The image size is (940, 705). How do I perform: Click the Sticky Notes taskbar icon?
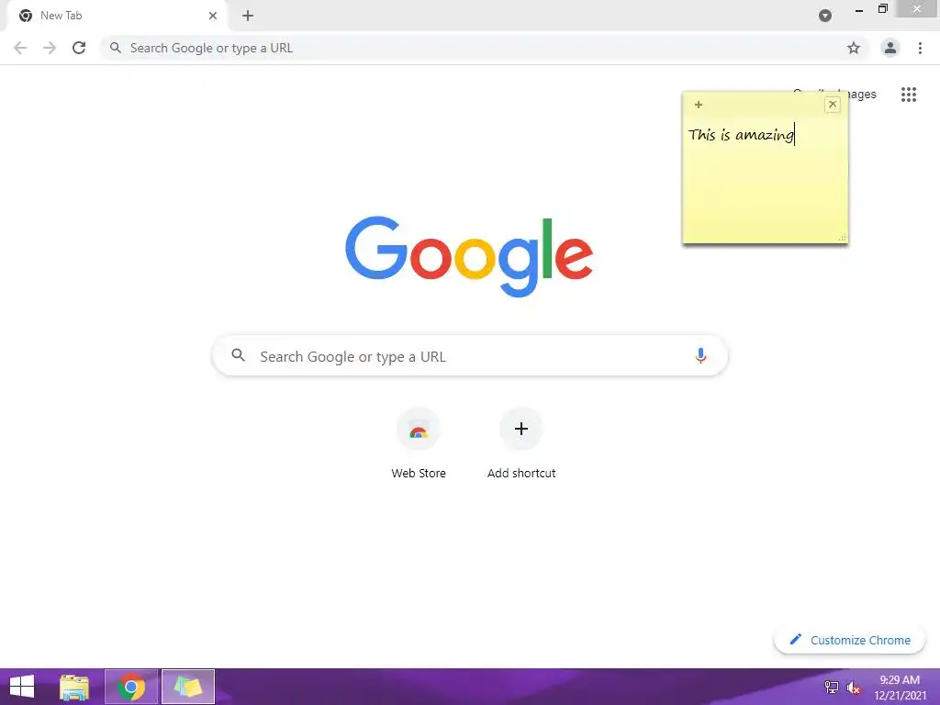(187, 687)
